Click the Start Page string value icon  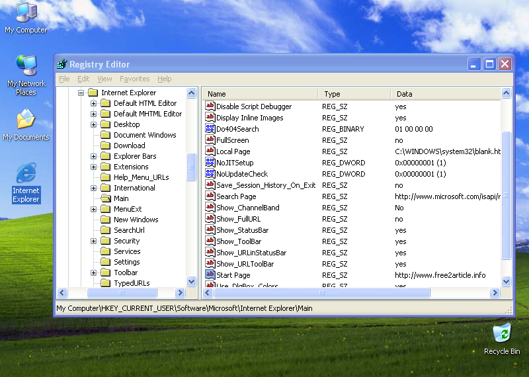[210, 274]
